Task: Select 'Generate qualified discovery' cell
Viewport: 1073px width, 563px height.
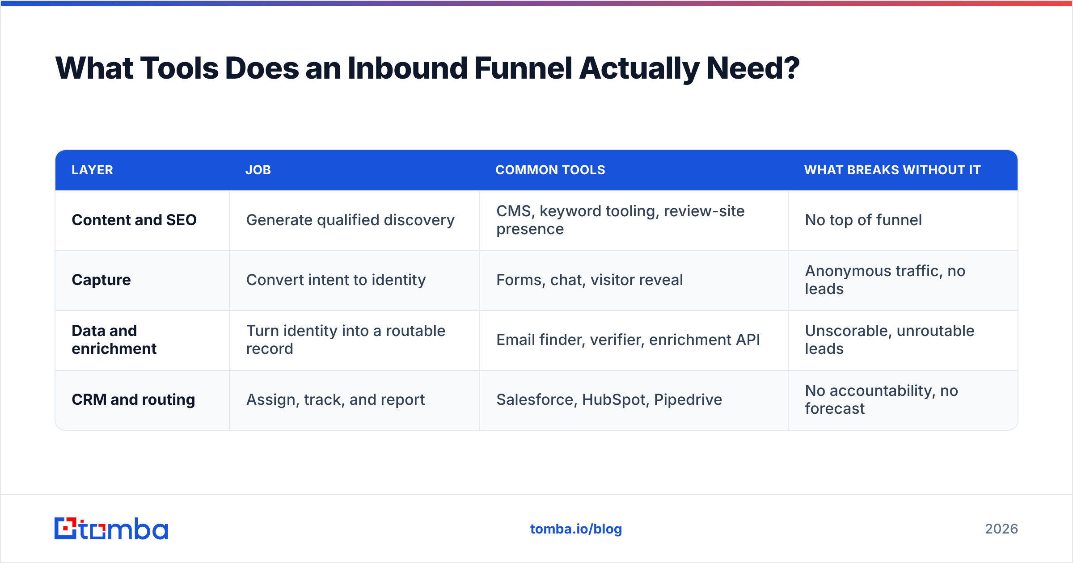Action: (x=355, y=220)
